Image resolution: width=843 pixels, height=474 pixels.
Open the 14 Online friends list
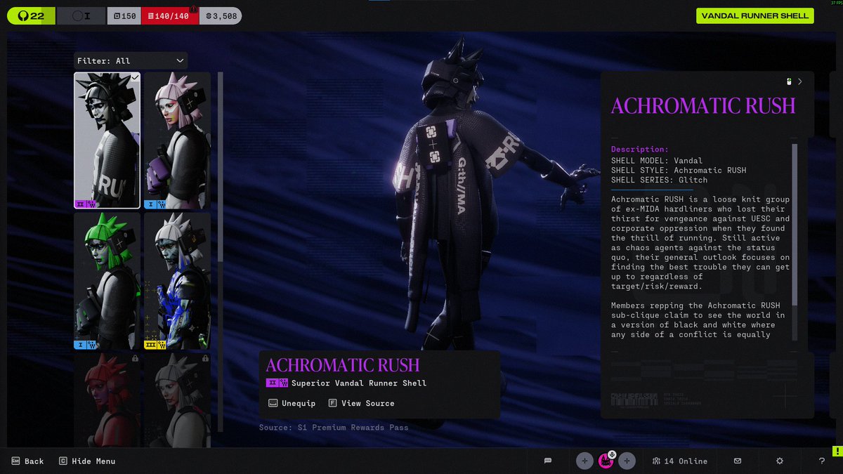679,461
